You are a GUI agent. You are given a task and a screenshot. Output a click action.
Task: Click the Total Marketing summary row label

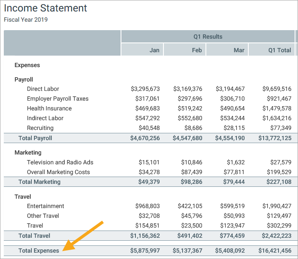tap(39, 182)
